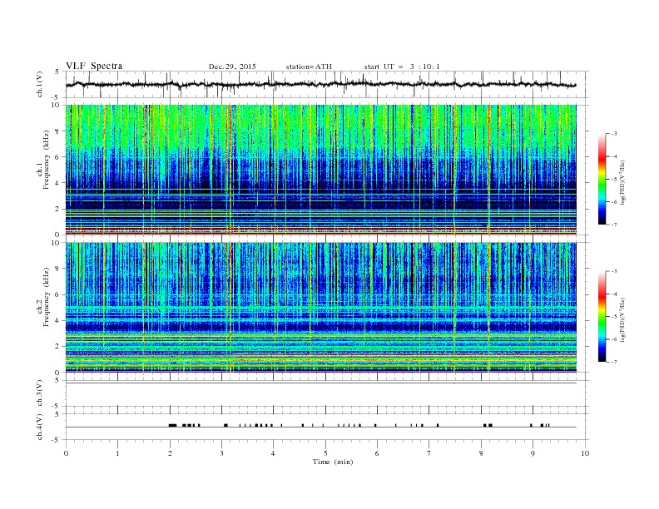Click the 'ch.3(V)' axis label
The image size is (659, 509).
40,393
